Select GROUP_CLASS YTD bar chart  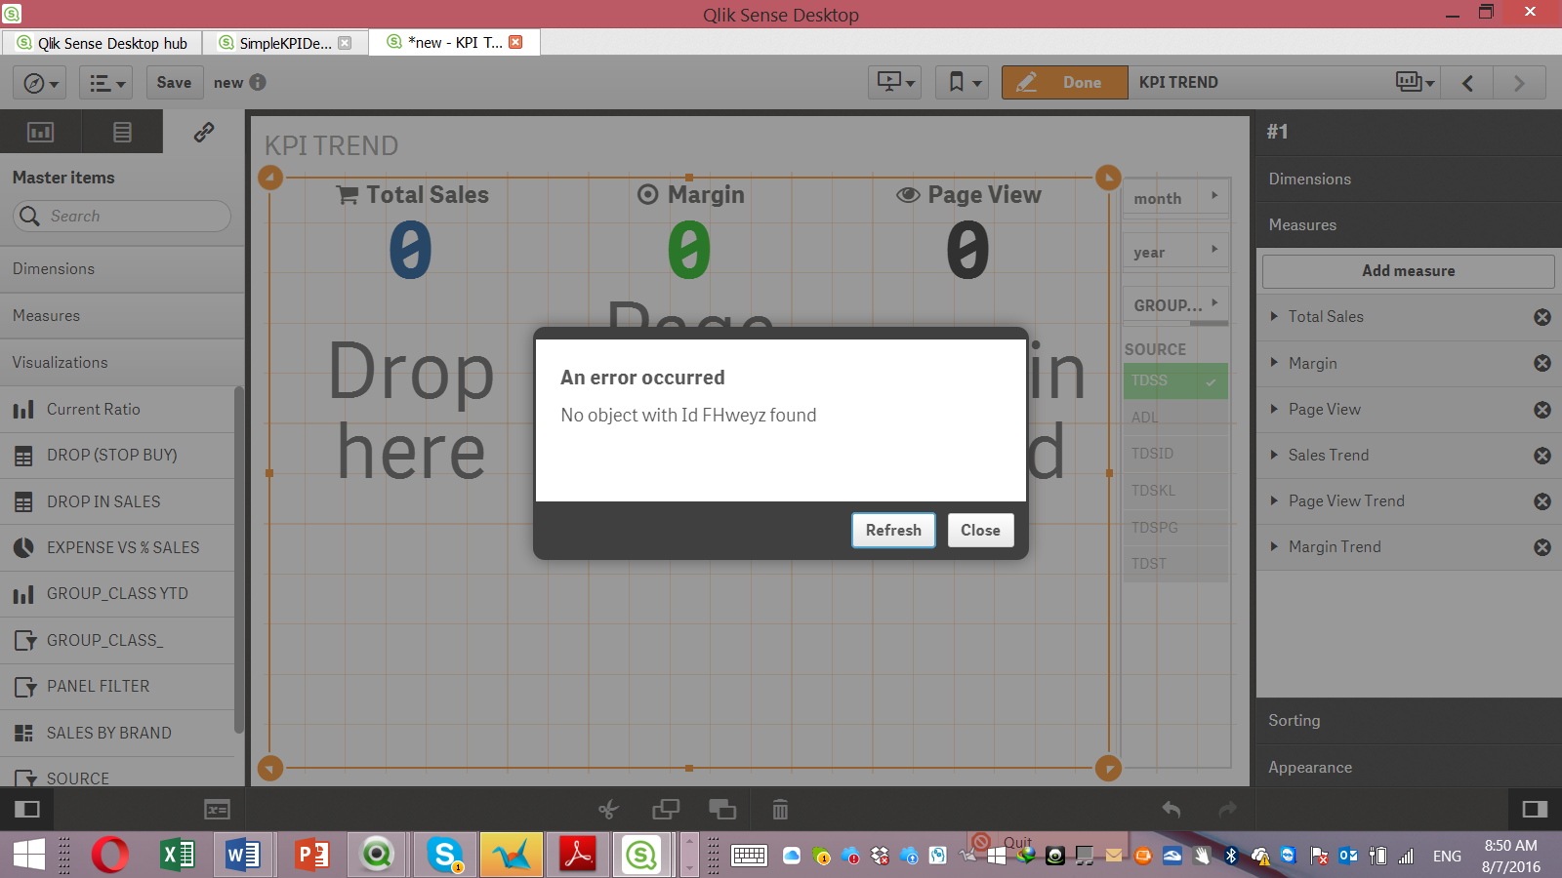point(117,594)
